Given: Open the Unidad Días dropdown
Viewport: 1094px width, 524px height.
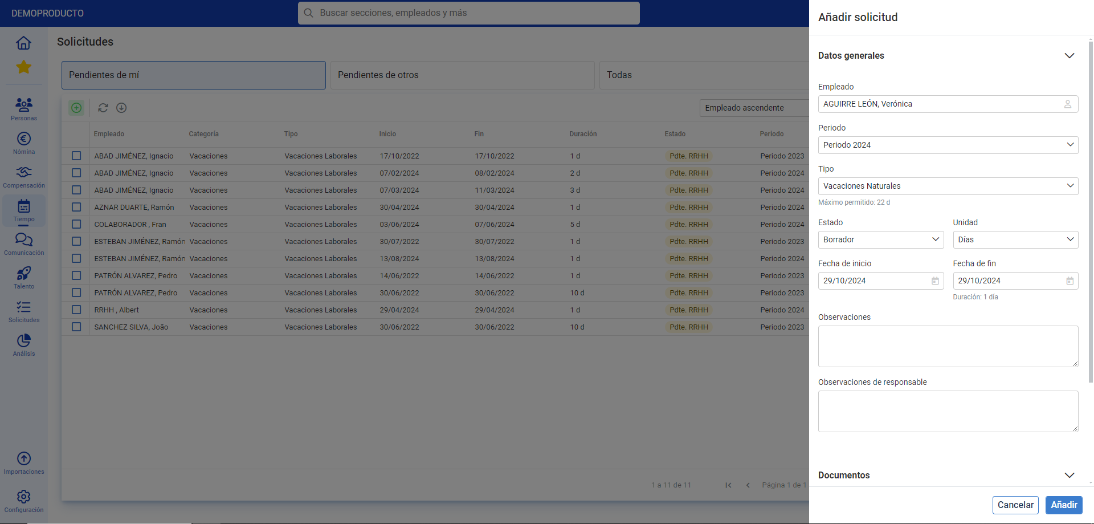Looking at the screenshot, I should tap(1015, 239).
